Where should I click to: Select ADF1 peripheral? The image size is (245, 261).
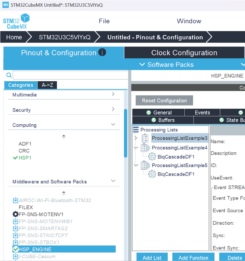click(25, 144)
